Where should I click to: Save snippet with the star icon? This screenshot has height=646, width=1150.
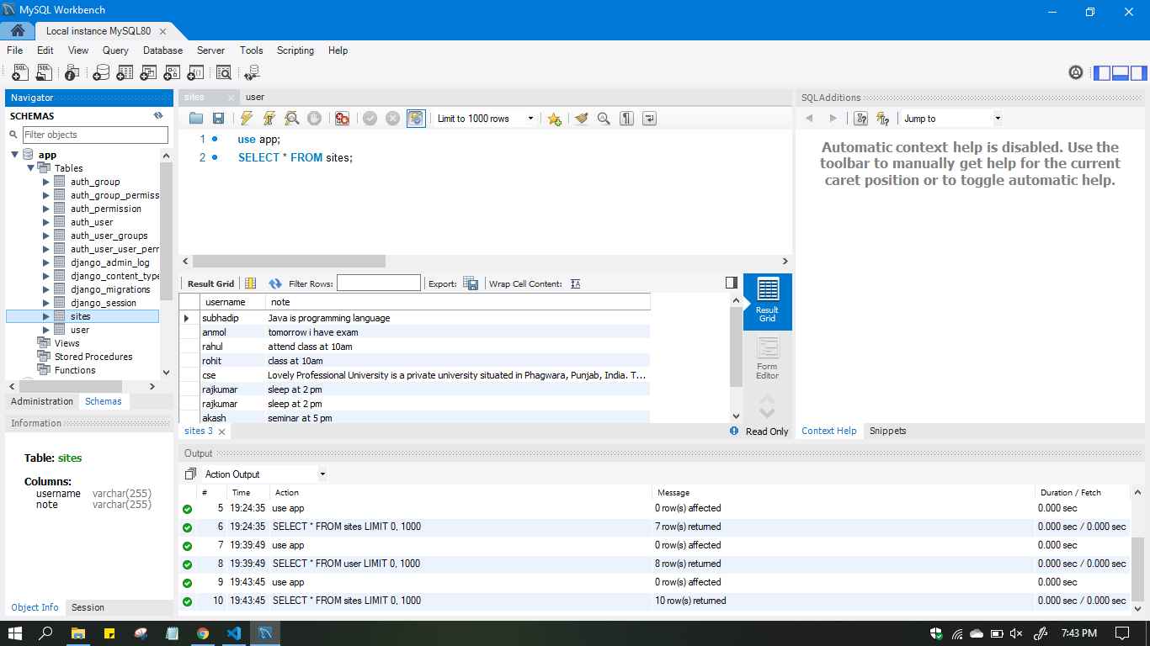click(554, 119)
